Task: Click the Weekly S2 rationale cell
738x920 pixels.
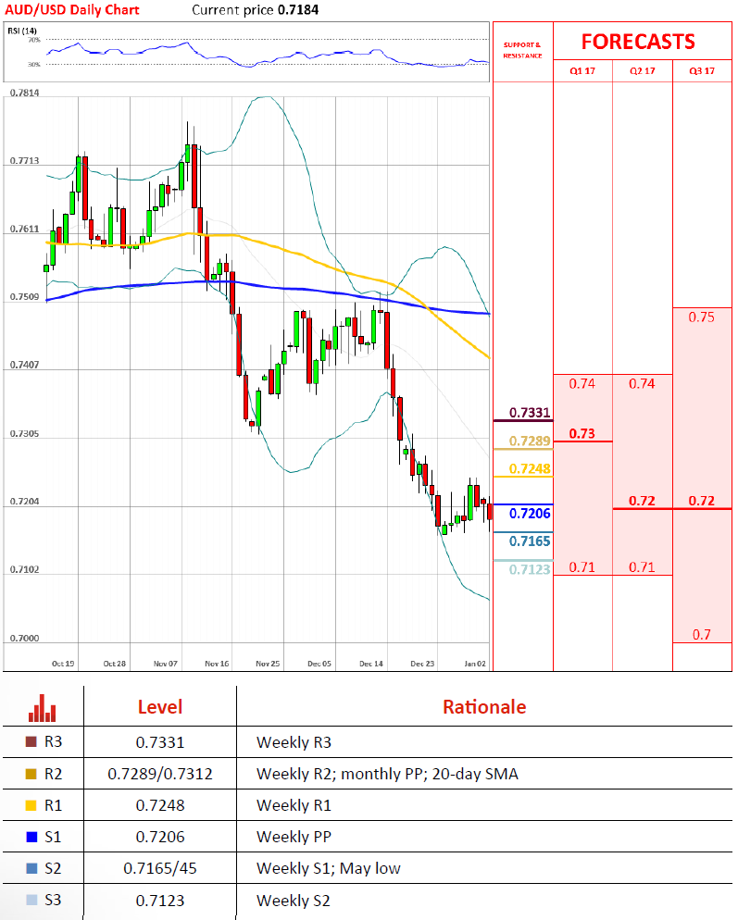Action: [294, 900]
